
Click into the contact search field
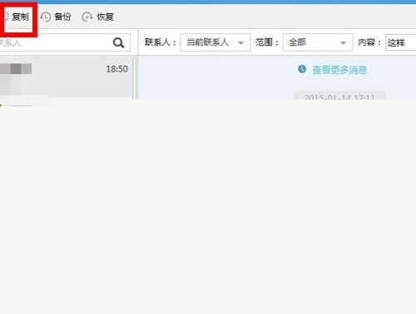[x=65, y=42]
